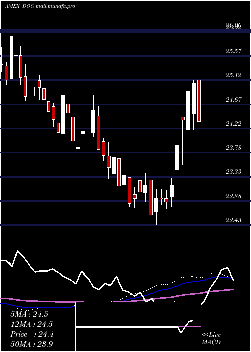The width and height of the screenshot is (251, 352).
Task: Select the 24.22 price axis label
Action: coord(234,124)
